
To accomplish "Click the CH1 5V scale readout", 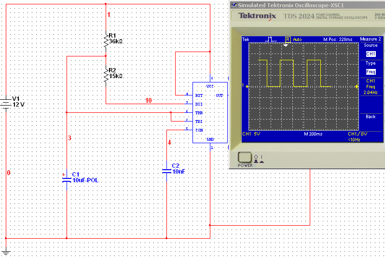I will 251,134.
